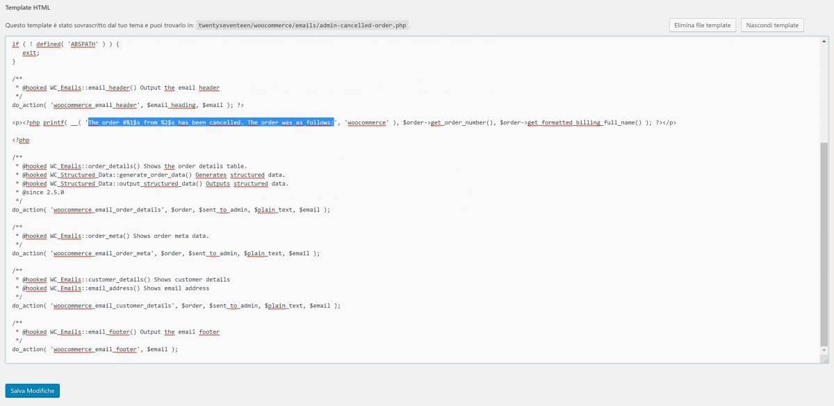Click the "if ( ! defined( 'ABSPATH' ) )" line

pyautogui.click(x=67, y=44)
